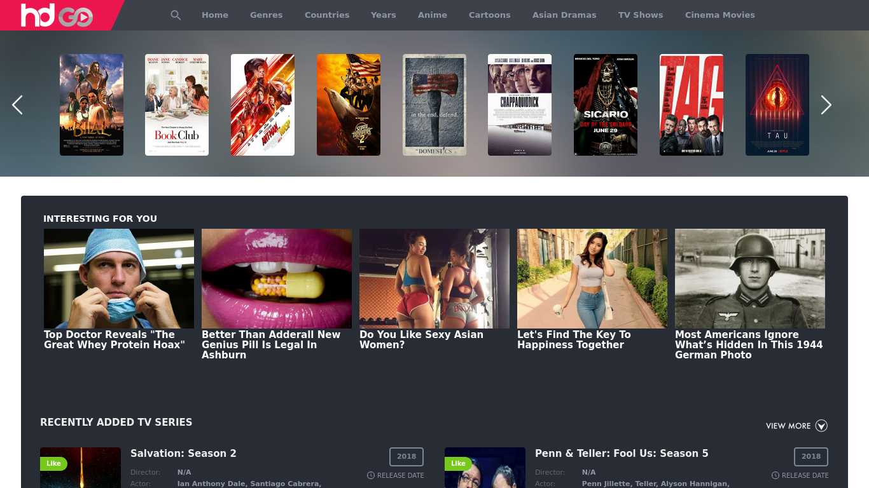Advance carousel with right arrow

pyautogui.click(x=826, y=105)
